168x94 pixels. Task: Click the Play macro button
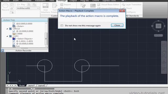(21, 5)
